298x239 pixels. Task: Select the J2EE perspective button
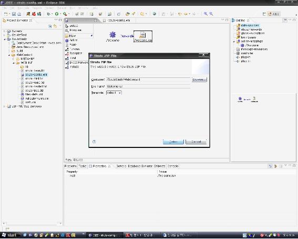(x=273, y=14)
